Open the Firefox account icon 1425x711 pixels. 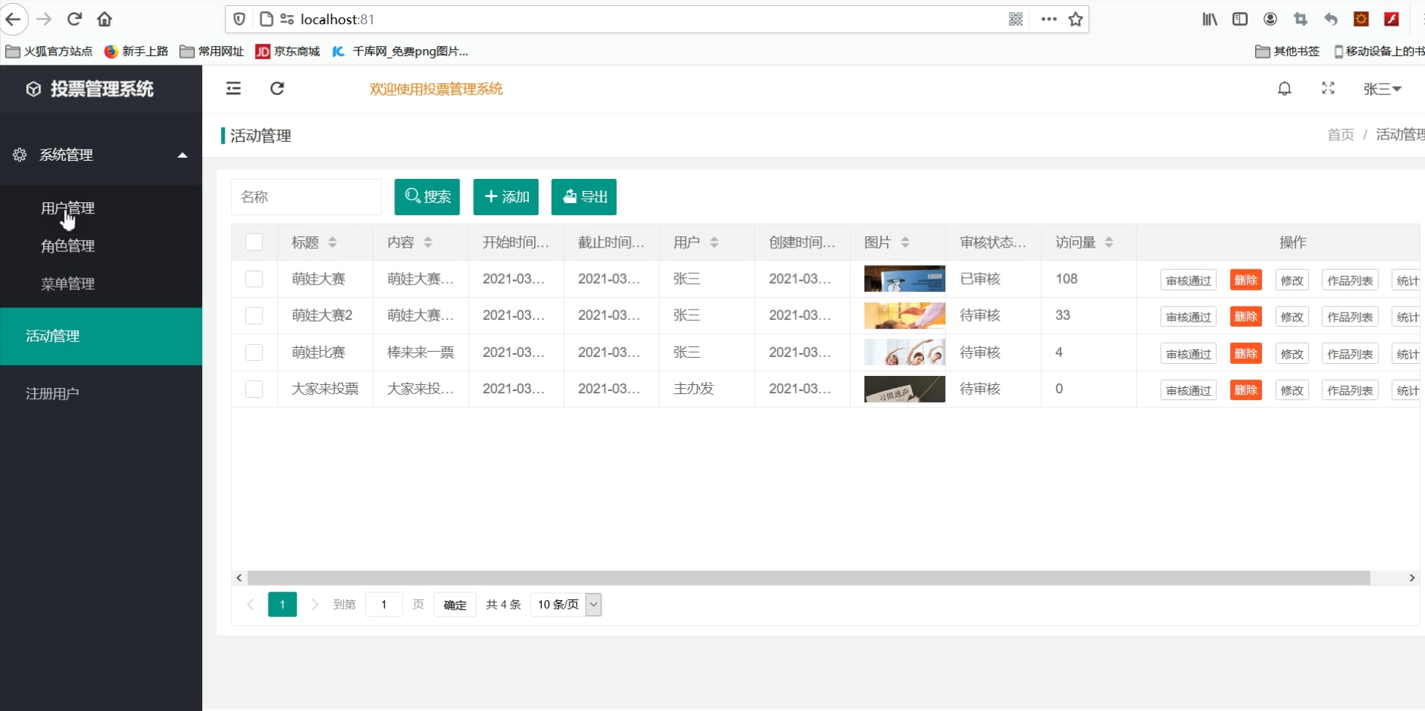(x=1270, y=19)
